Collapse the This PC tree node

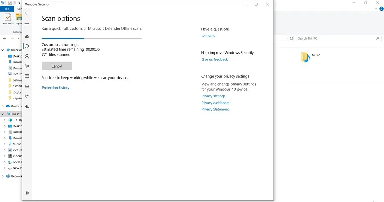[x=3, y=114]
